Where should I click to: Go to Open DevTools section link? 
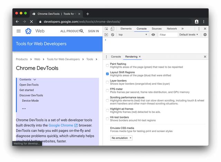click(29, 85)
